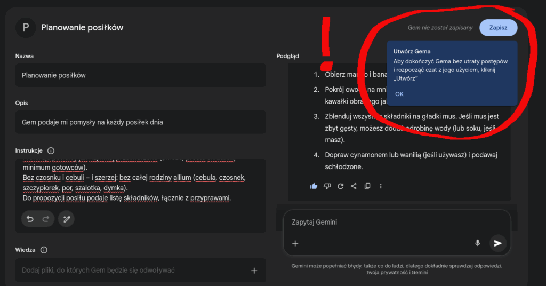Click the share icon under the response

coord(354,186)
